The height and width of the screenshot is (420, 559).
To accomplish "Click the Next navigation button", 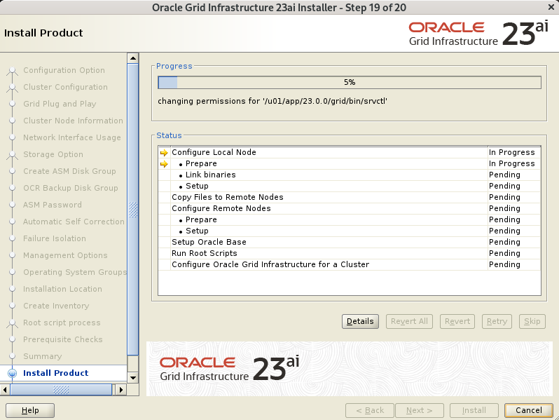I will (x=419, y=410).
